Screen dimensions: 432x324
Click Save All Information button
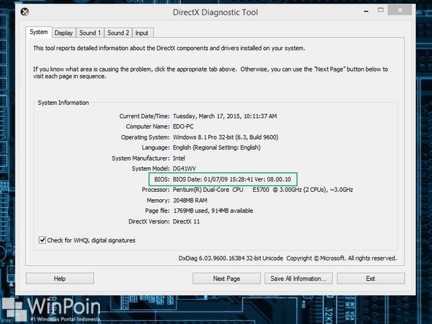(x=298, y=279)
